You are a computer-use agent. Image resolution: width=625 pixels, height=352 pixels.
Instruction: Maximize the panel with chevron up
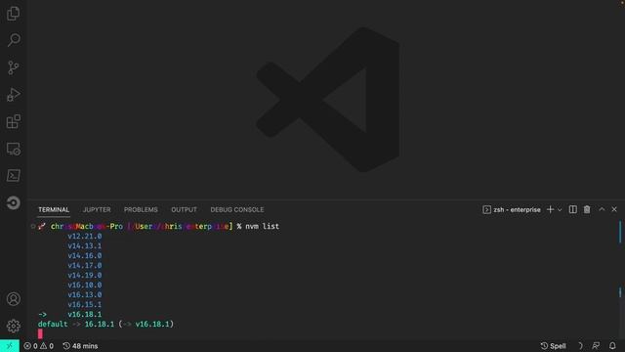pos(602,209)
